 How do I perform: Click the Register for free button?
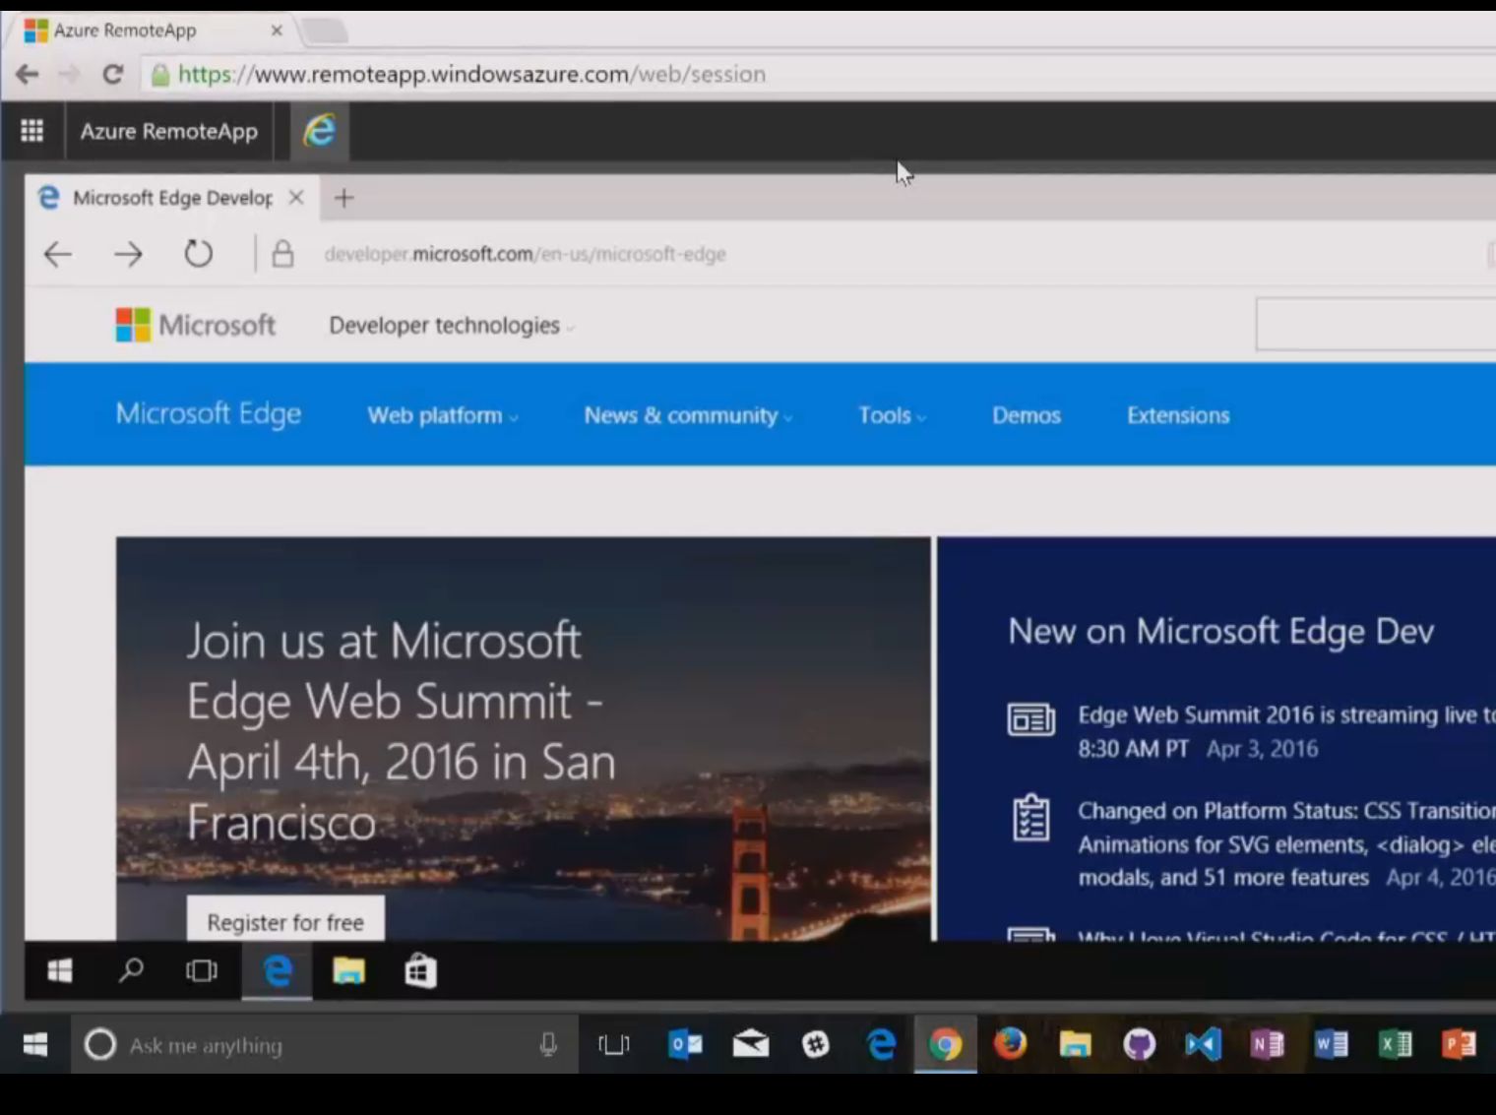(285, 922)
